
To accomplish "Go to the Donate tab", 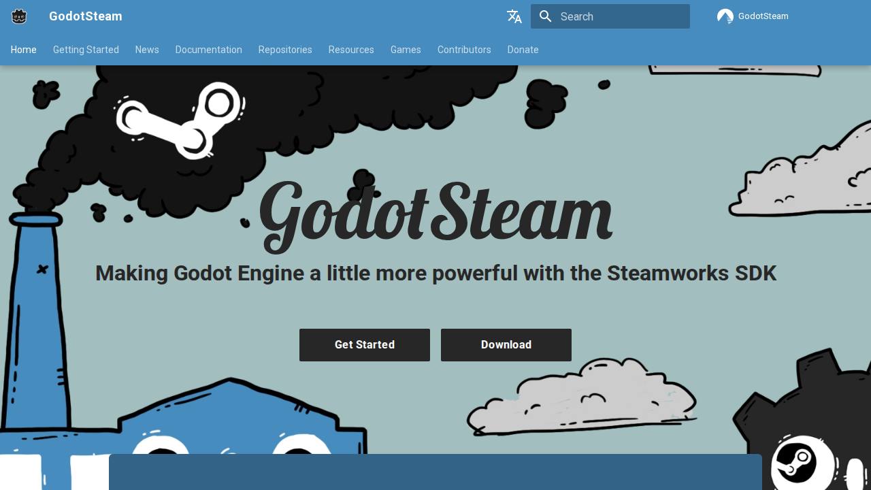I will pyautogui.click(x=523, y=50).
